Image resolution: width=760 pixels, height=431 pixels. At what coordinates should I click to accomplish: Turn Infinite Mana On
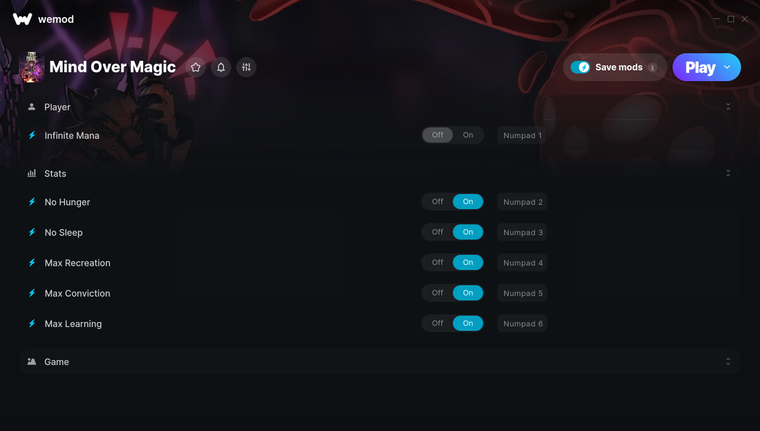pyautogui.click(x=468, y=135)
